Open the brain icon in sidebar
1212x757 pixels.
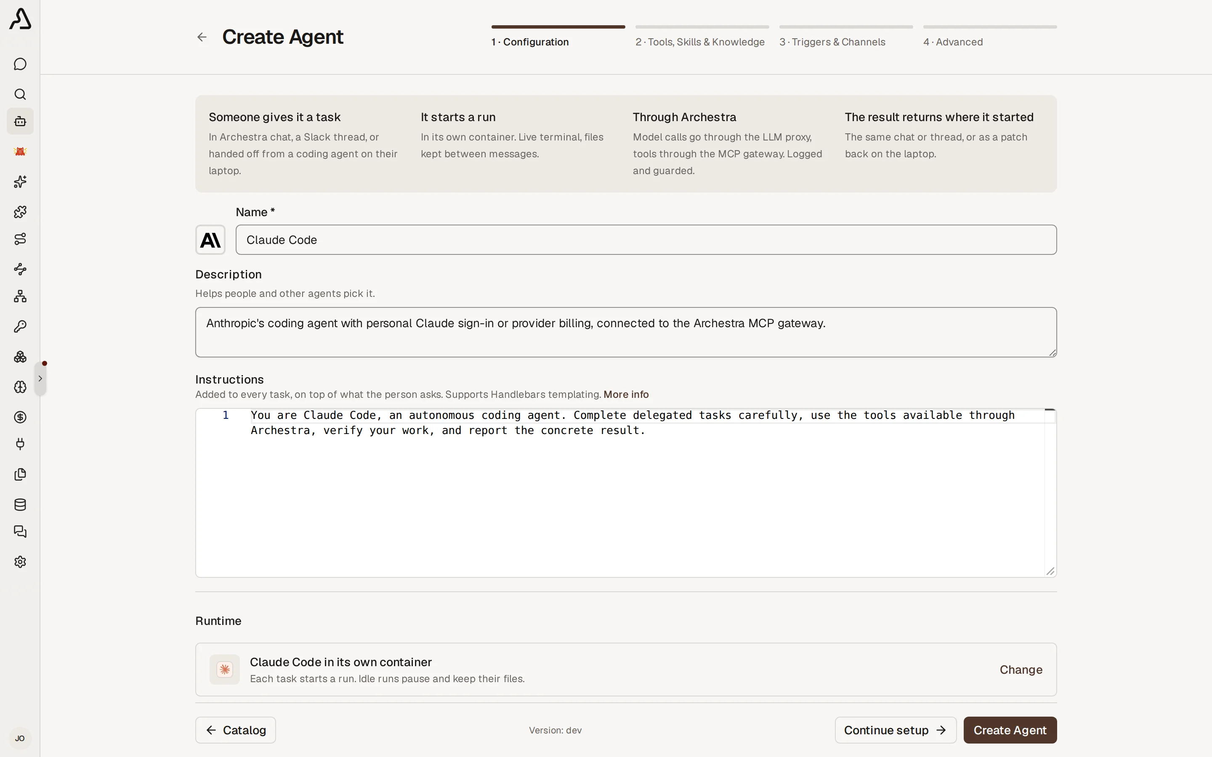[20, 387]
